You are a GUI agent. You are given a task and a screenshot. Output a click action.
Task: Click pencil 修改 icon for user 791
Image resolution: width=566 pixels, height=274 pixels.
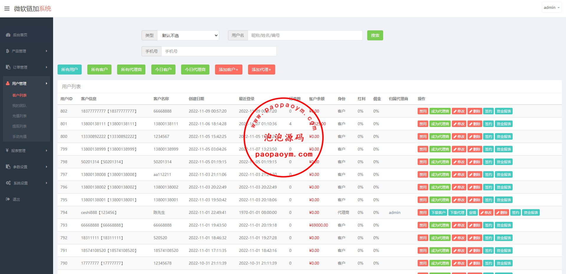(459, 250)
